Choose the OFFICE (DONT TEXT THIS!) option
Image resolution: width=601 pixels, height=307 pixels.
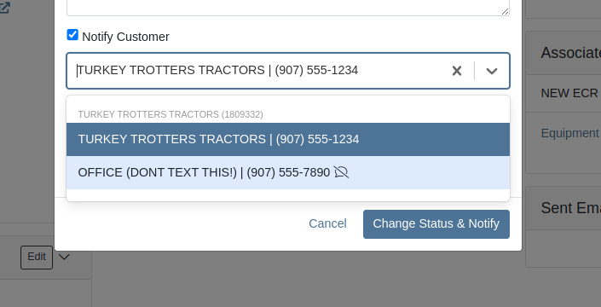point(288,172)
